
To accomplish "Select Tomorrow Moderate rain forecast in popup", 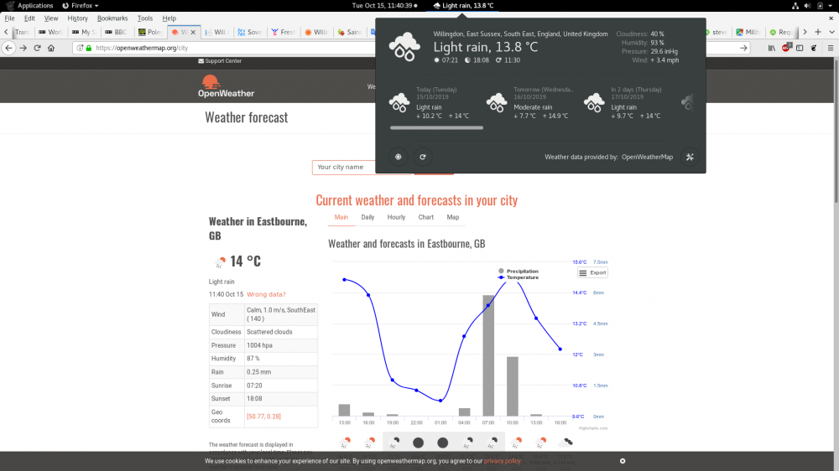I will tap(529, 102).
